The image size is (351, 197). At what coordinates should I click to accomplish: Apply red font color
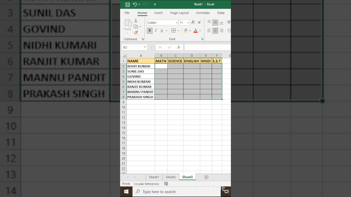coord(196,31)
